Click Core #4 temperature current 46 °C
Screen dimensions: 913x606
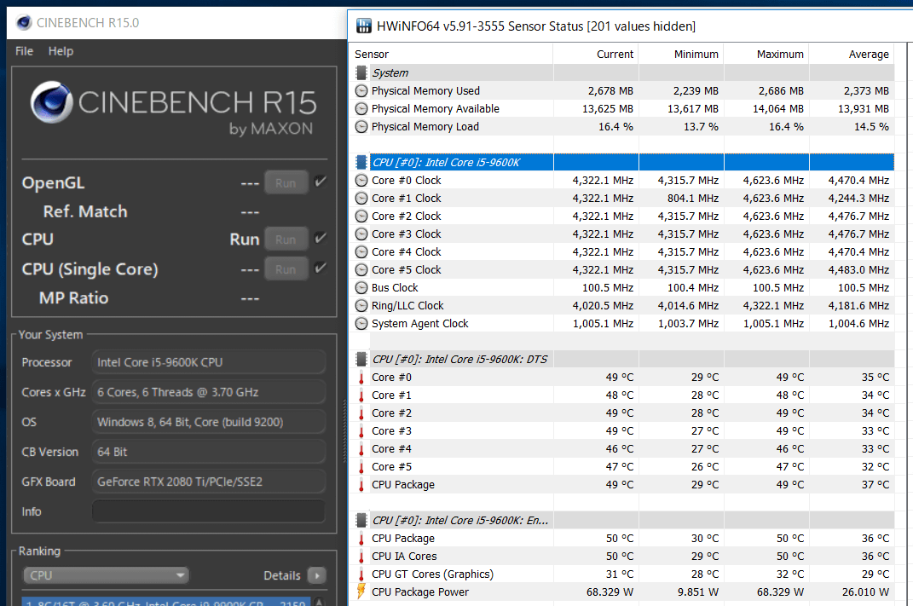[x=620, y=449]
